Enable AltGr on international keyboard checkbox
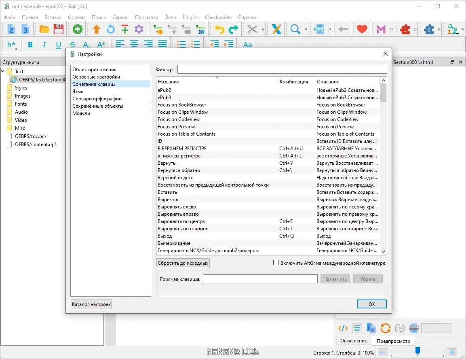 click(276, 263)
